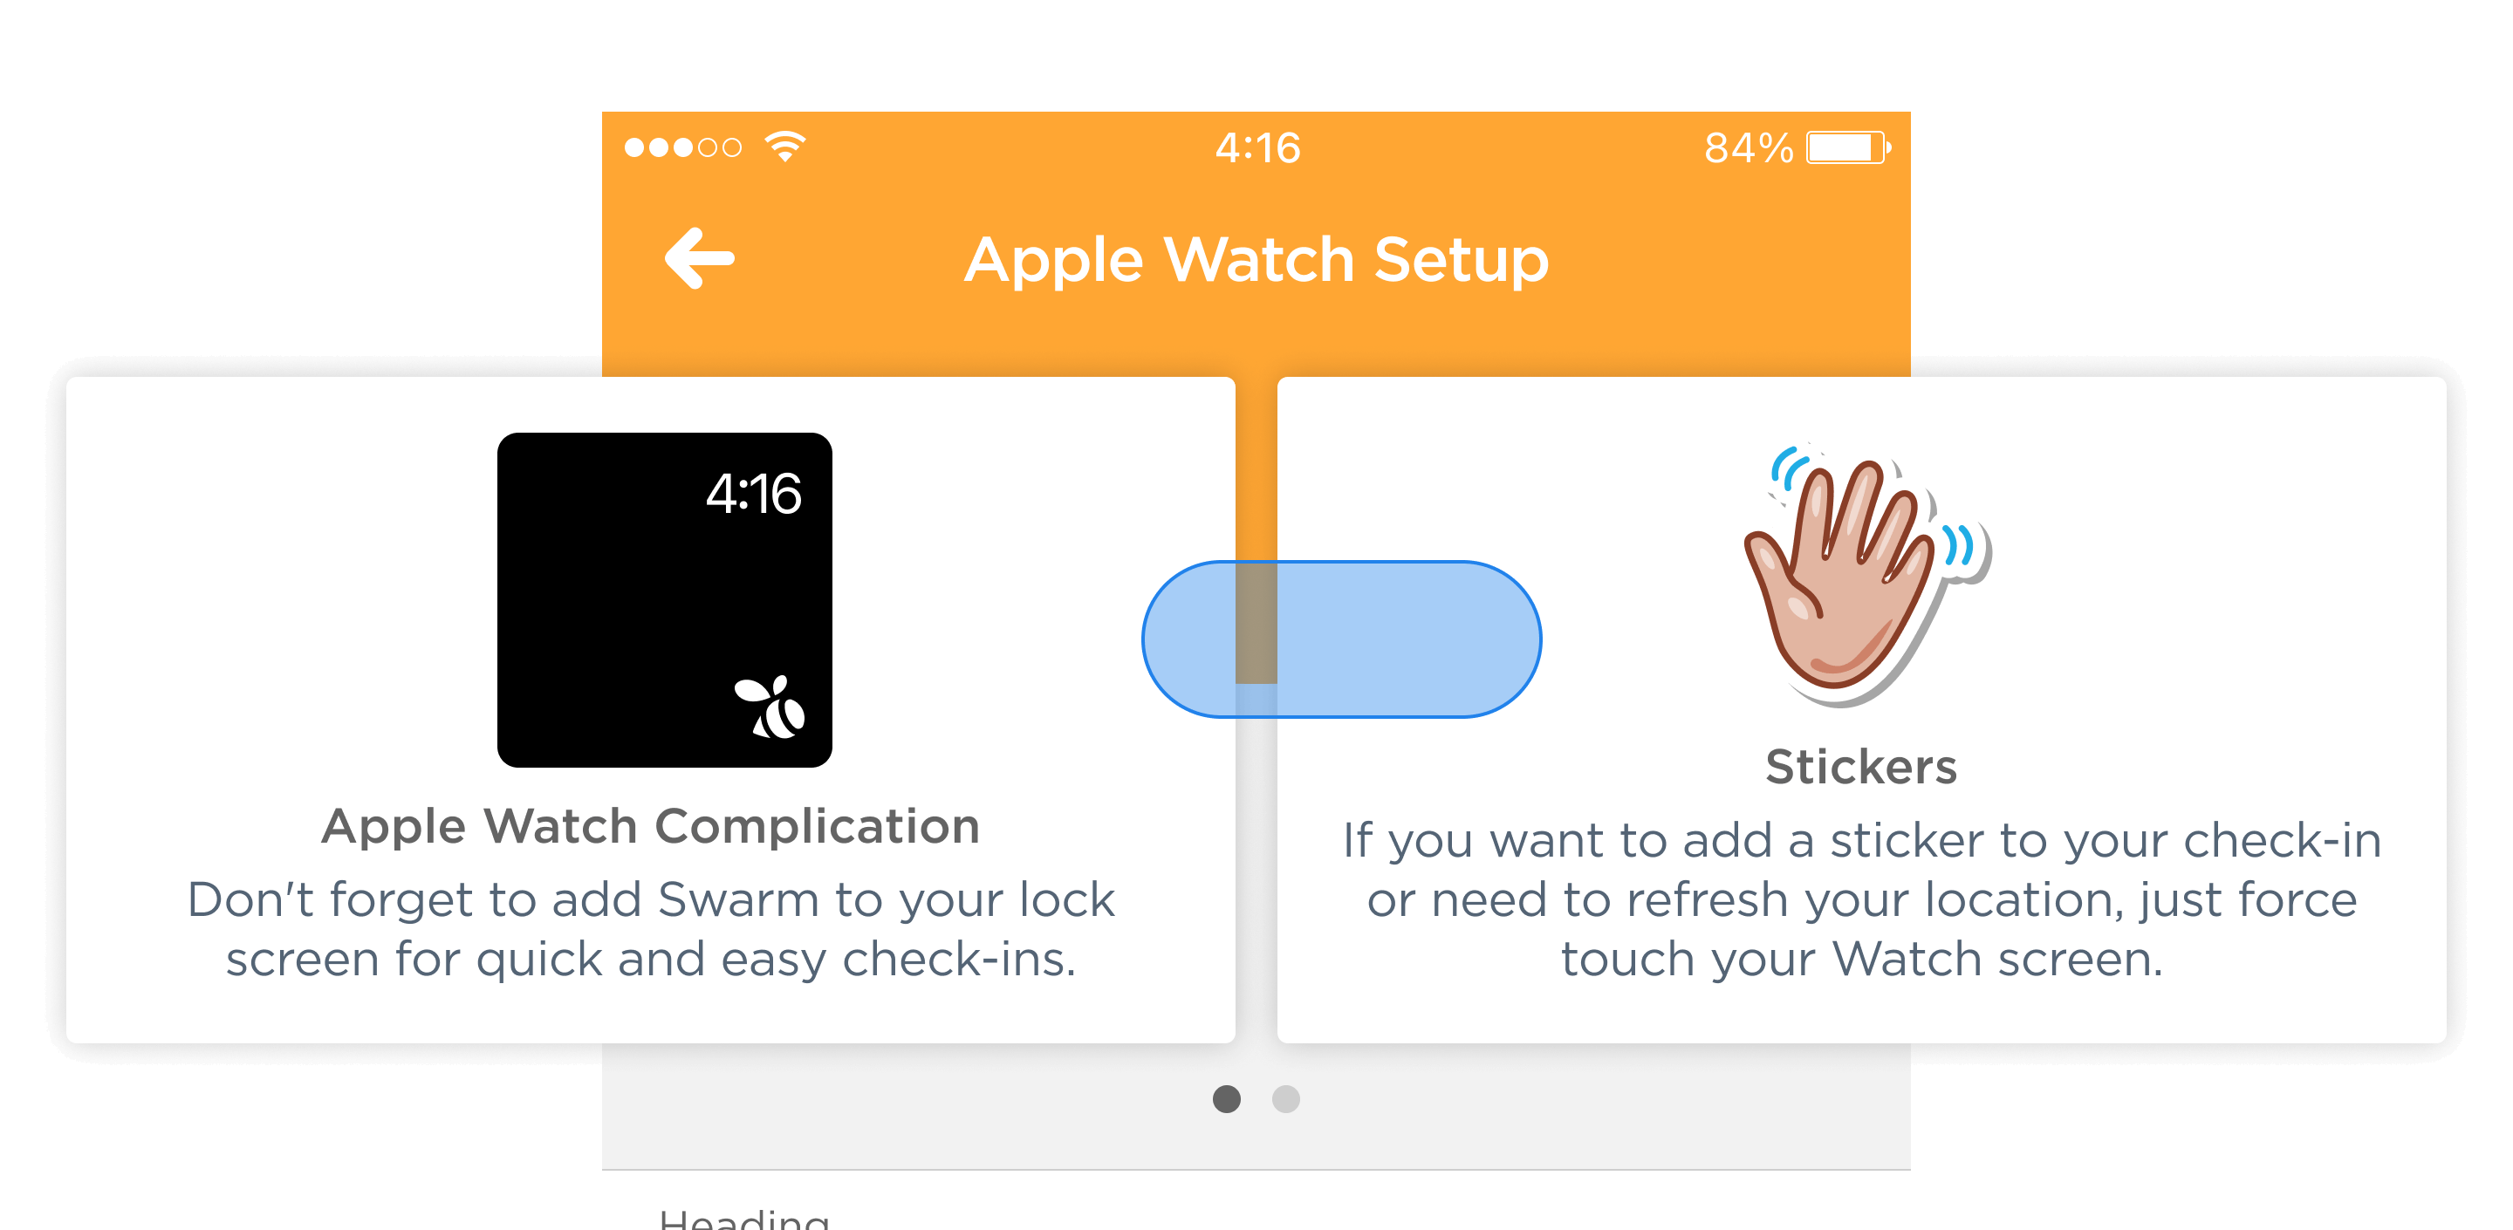Open the Stickers card heading
The image size is (2513, 1230).
[1861, 767]
